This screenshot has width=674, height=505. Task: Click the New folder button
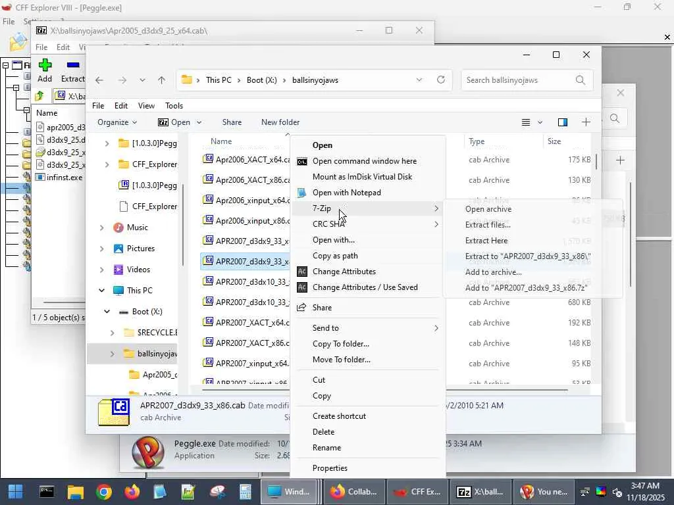pos(280,122)
